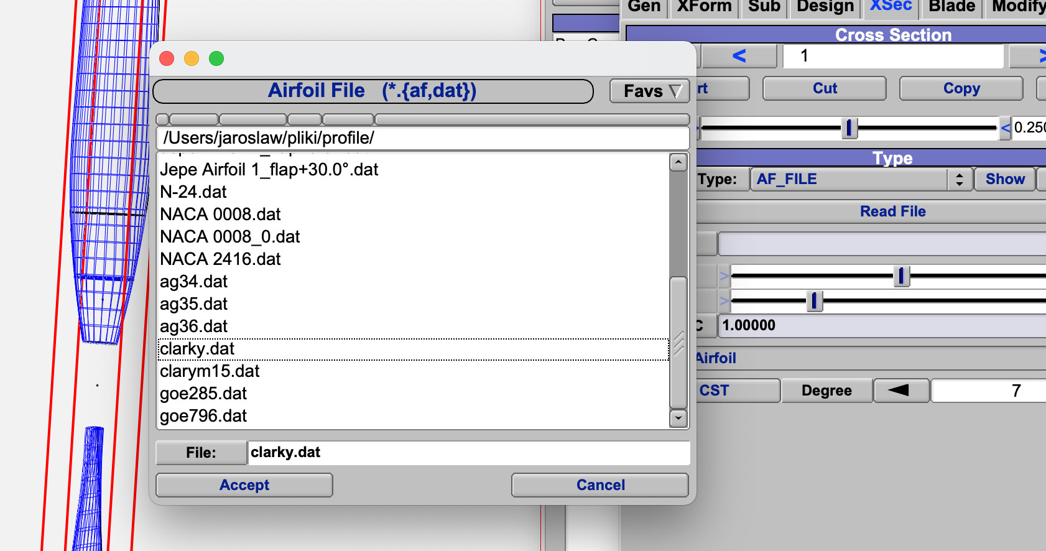The height and width of the screenshot is (551, 1046).
Task: Click the yellow minimize window button
Action: 192,58
